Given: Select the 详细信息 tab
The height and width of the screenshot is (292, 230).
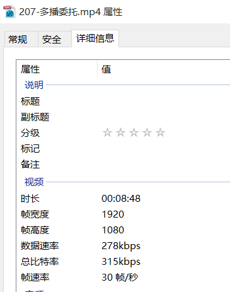Looking at the screenshot, I should coord(95,38).
